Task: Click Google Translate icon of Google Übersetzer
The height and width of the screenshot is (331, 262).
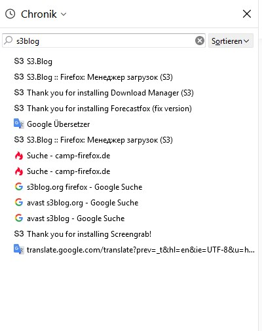Action: (x=19, y=124)
